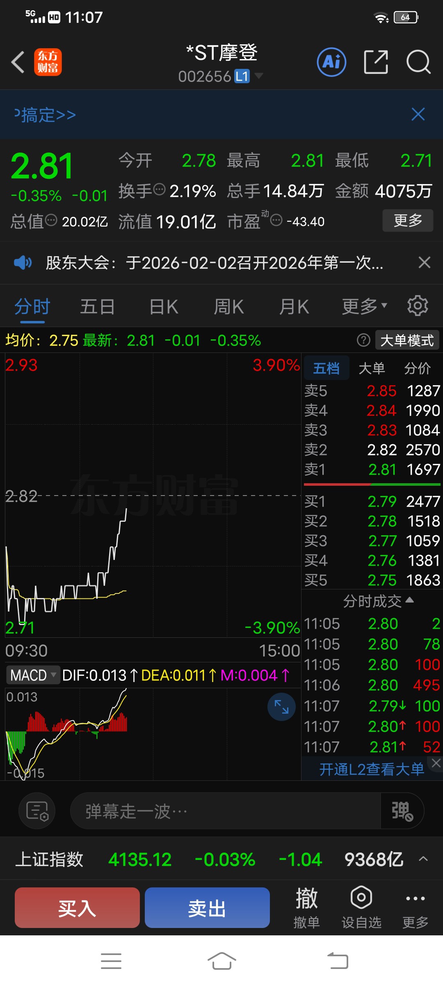Tap the info icon beside 换手
Image resolution: width=443 pixels, height=987 pixels.
pyautogui.click(x=159, y=189)
